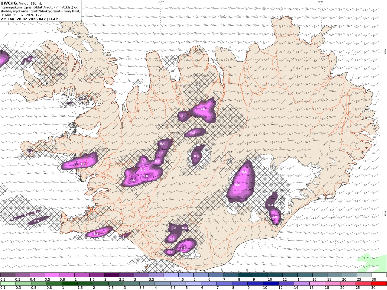Click the 8 rain scale swatch
The image size is (387, 290).
(239, 284)
